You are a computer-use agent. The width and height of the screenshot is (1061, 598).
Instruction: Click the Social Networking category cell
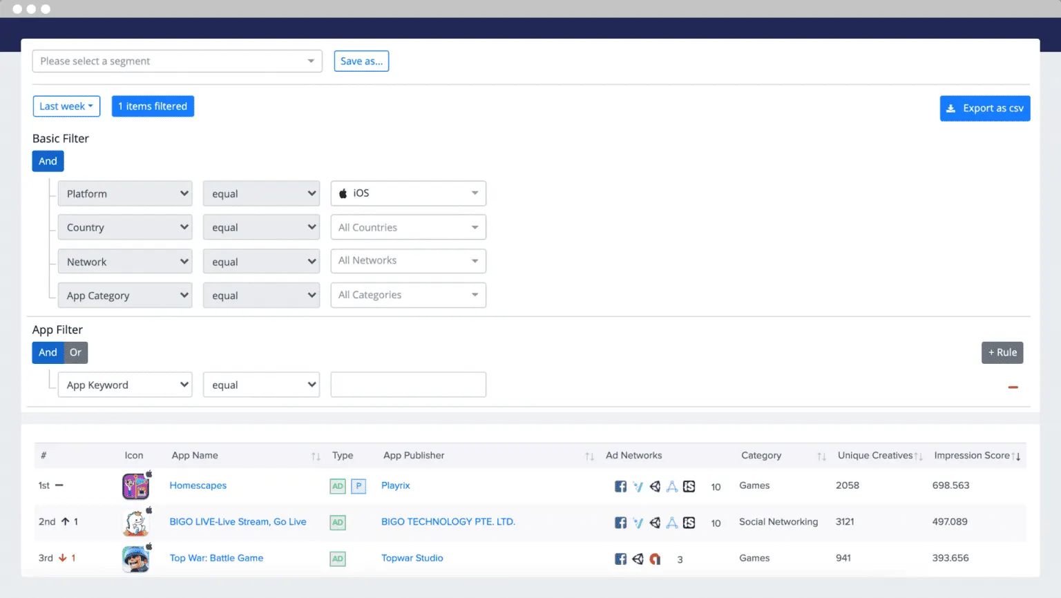coord(778,521)
